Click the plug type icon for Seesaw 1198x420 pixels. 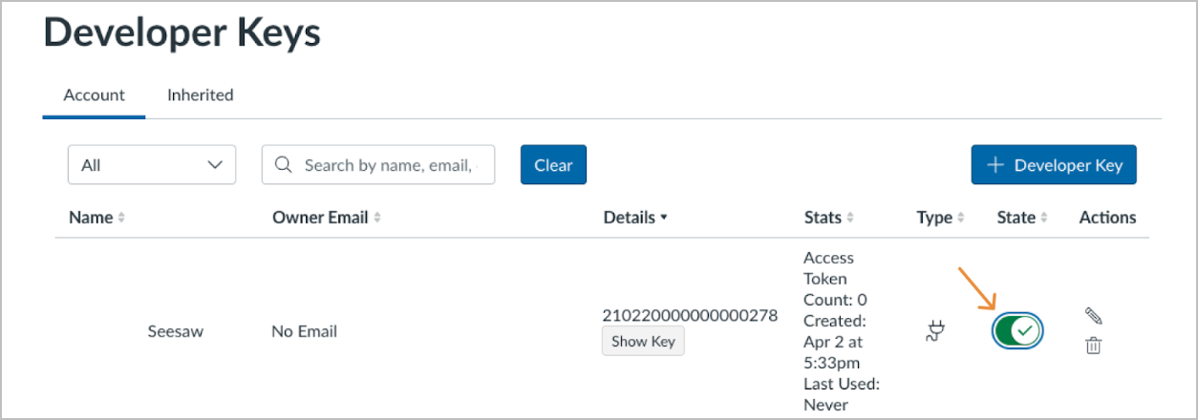pos(934,331)
